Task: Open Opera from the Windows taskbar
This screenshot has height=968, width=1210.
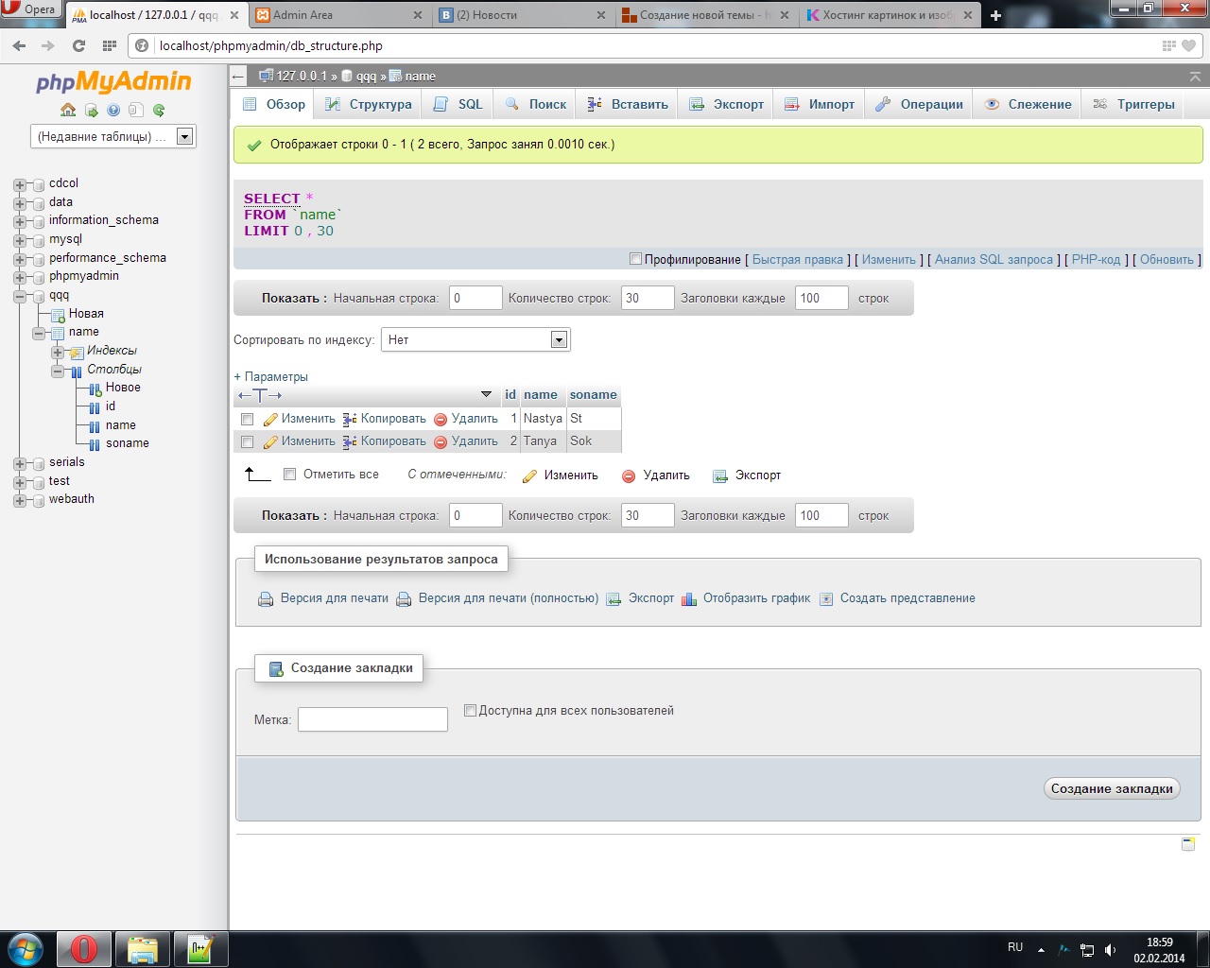Action: click(x=84, y=948)
